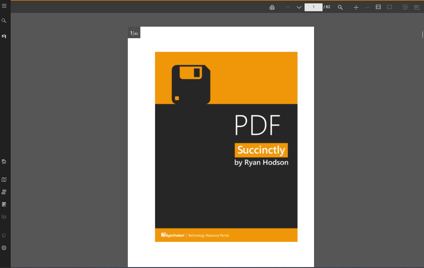
Task: Open search in the left sidebar
Action: coord(4,20)
